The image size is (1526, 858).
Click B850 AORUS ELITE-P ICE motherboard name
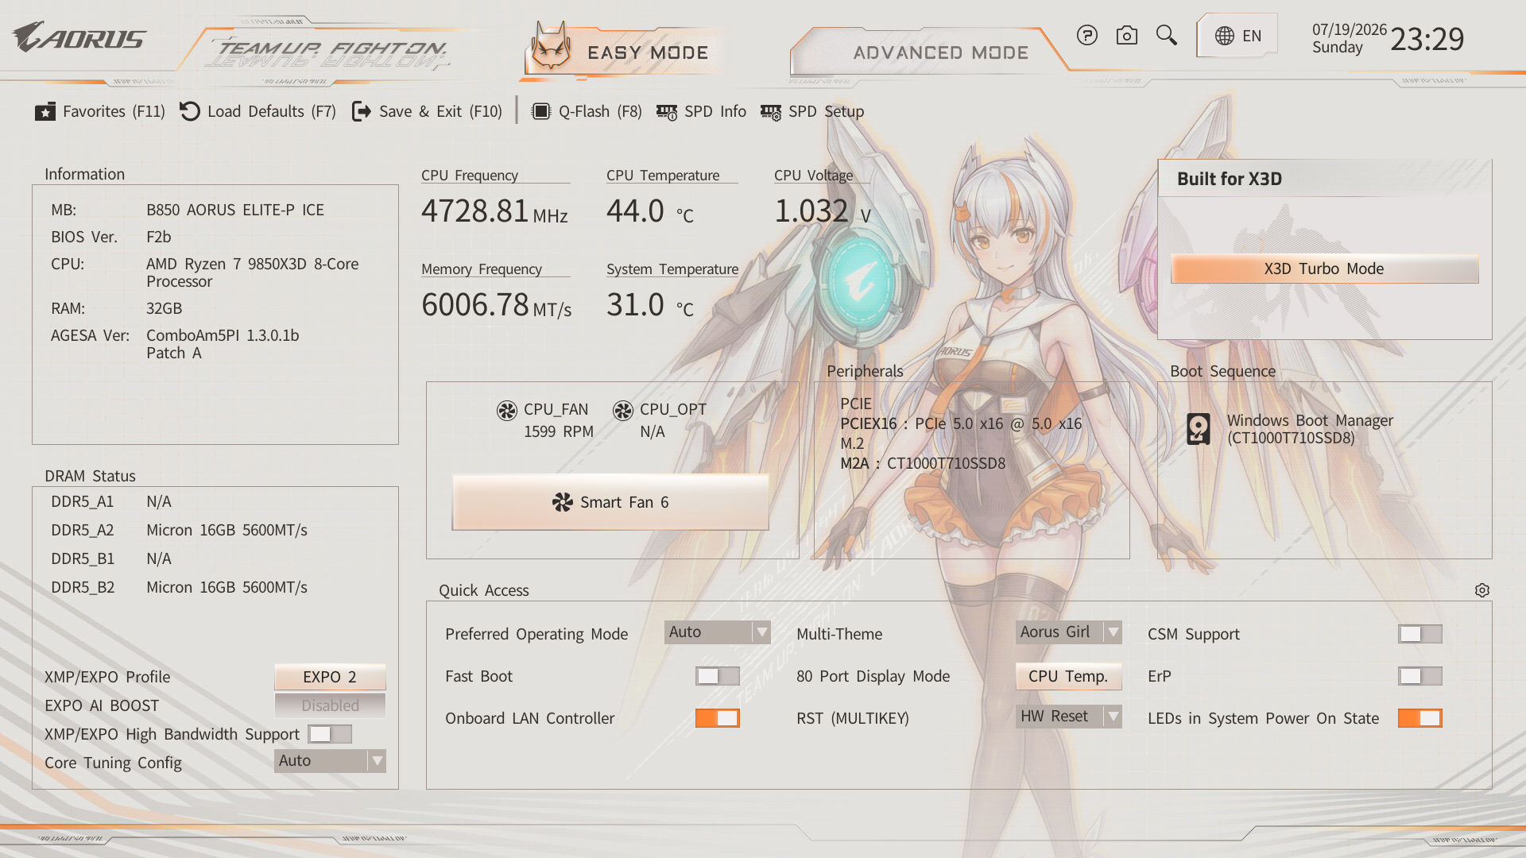point(235,210)
